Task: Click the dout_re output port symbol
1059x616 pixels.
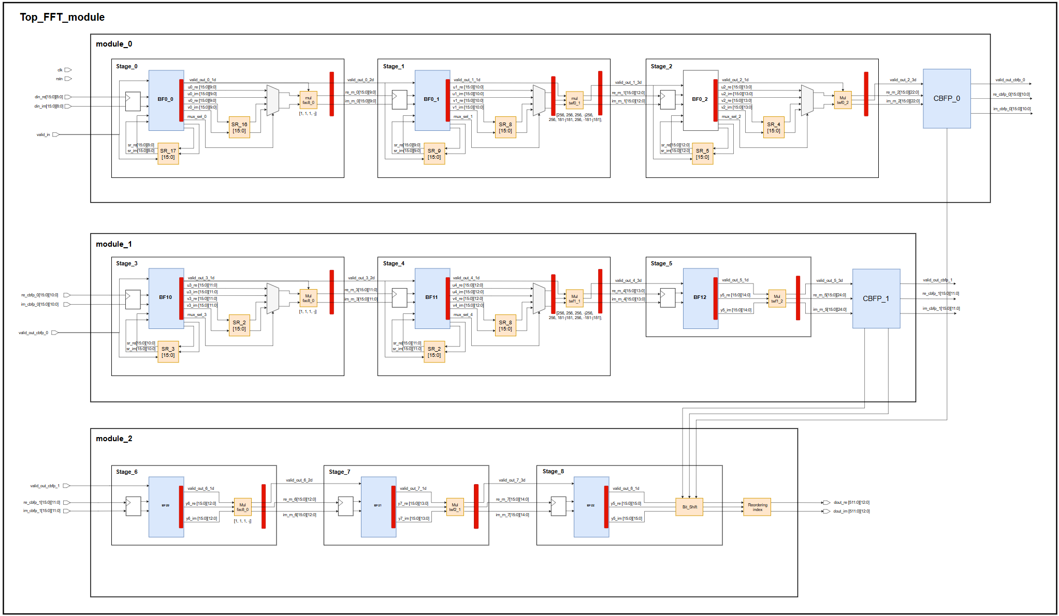Action: coord(826,503)
